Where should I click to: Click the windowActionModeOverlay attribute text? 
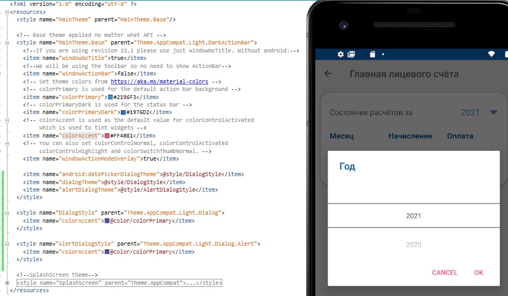[x=101, y=158]
